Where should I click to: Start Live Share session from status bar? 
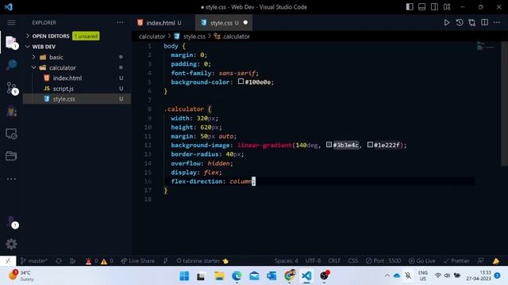pos(137,260)
